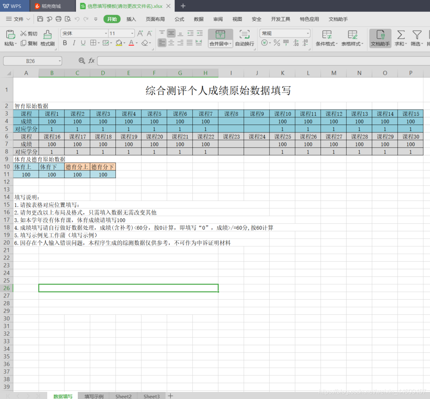Toggle top vertical alignment

(x=162, y=34)
